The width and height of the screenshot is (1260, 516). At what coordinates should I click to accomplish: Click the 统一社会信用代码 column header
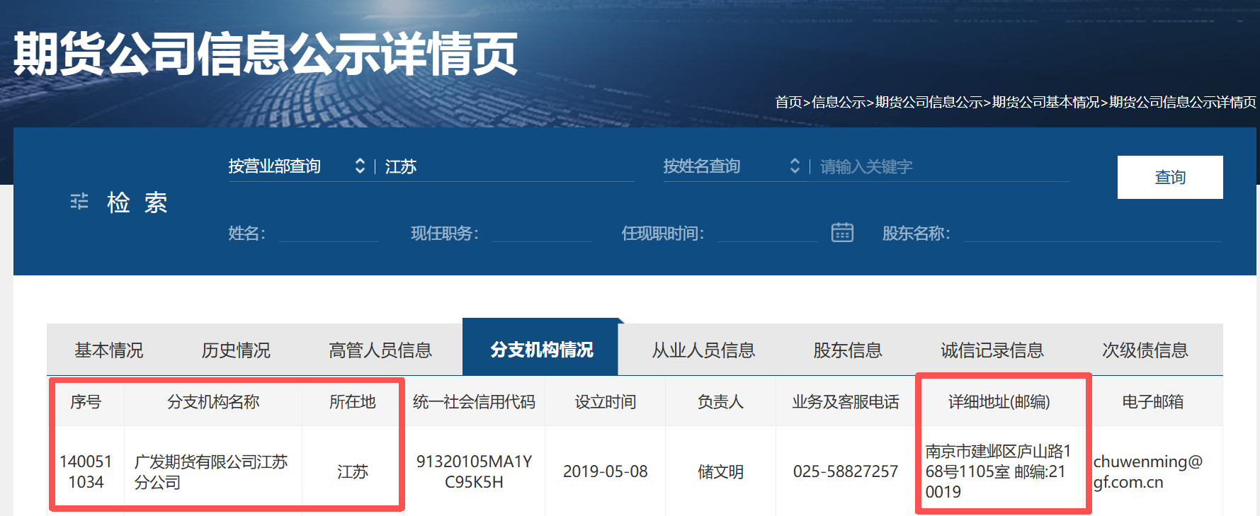click(x=474, y=401)
